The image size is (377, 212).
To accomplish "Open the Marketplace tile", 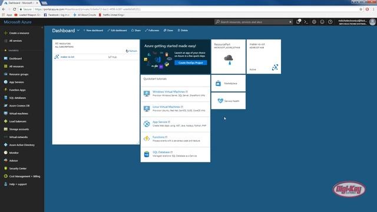I will 229,84.
